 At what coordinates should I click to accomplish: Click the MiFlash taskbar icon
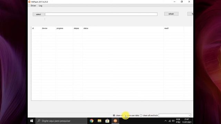pos(115,121)
